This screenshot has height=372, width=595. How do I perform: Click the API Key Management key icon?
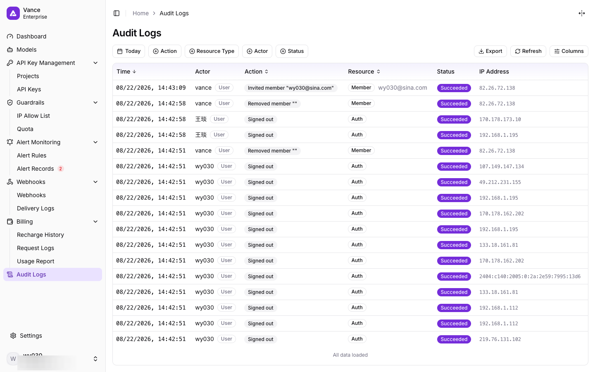coord(10,63)
